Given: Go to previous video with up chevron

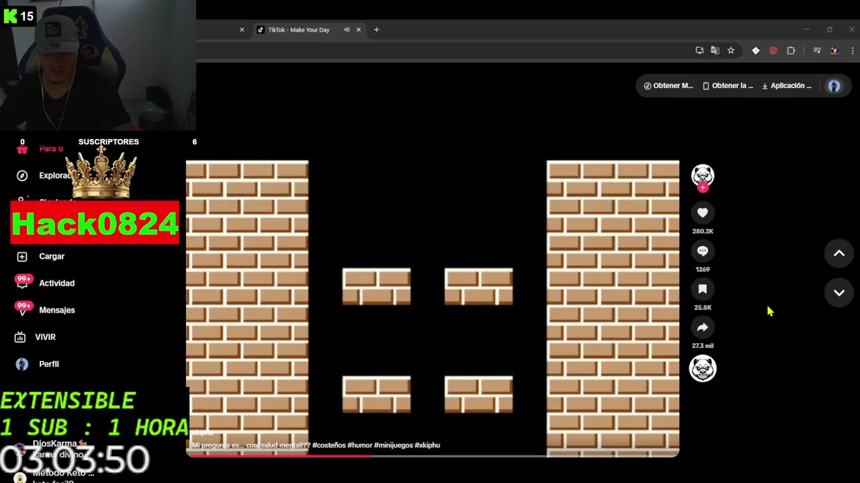Looking at the screenshot, I should click(x=839, y=254).
